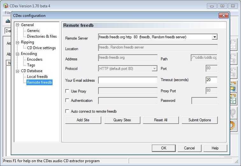This screenshot has width=241, height=166.
Task: Click the Password field
Action: 204,101
